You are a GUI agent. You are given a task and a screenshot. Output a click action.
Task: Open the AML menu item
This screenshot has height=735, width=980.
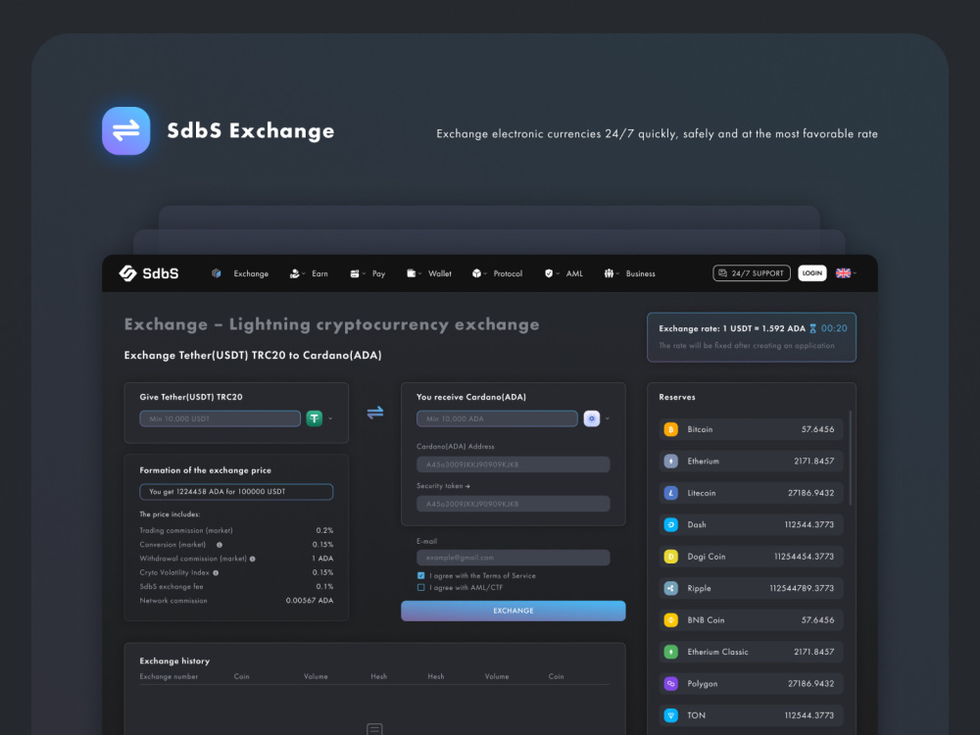pos(574,273)
